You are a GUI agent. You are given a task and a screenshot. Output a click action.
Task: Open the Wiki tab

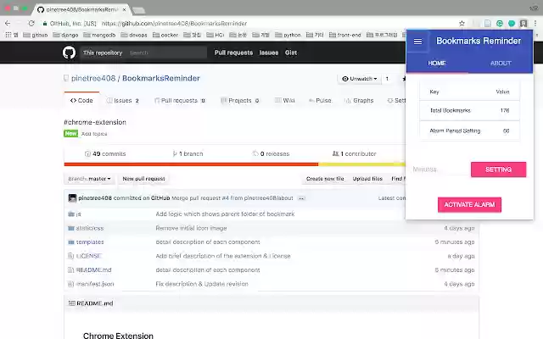285,100
